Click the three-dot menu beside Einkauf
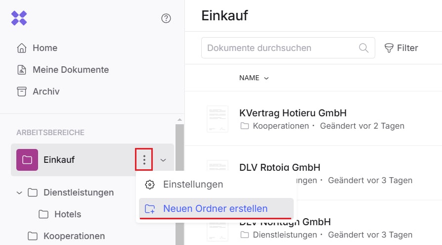This screenshot has width=442, height=245. point(144,160)
